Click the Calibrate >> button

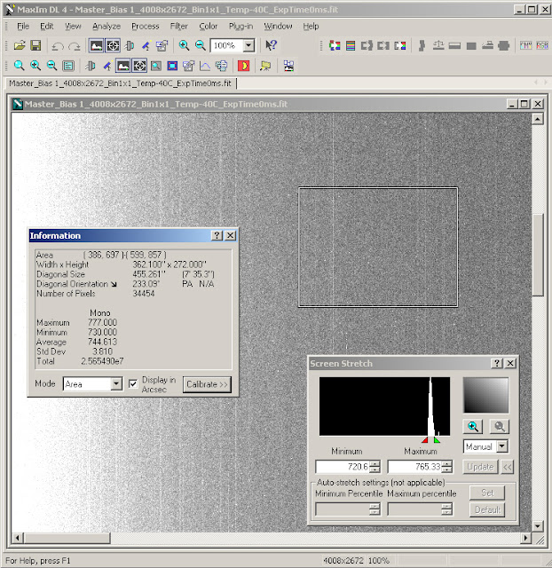(207, 384)
